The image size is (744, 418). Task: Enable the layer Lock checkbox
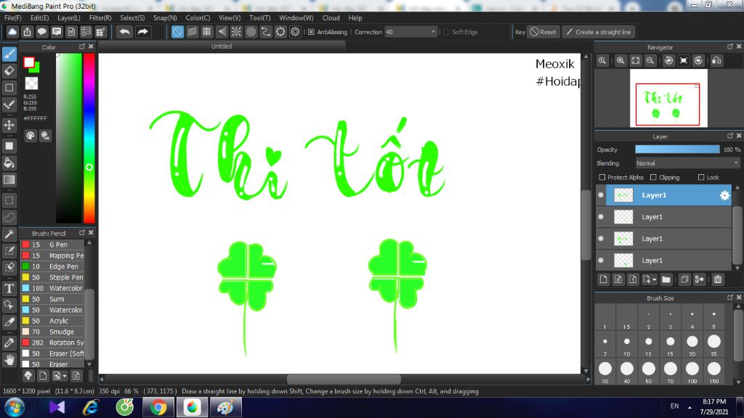click(x=701, y=177)
